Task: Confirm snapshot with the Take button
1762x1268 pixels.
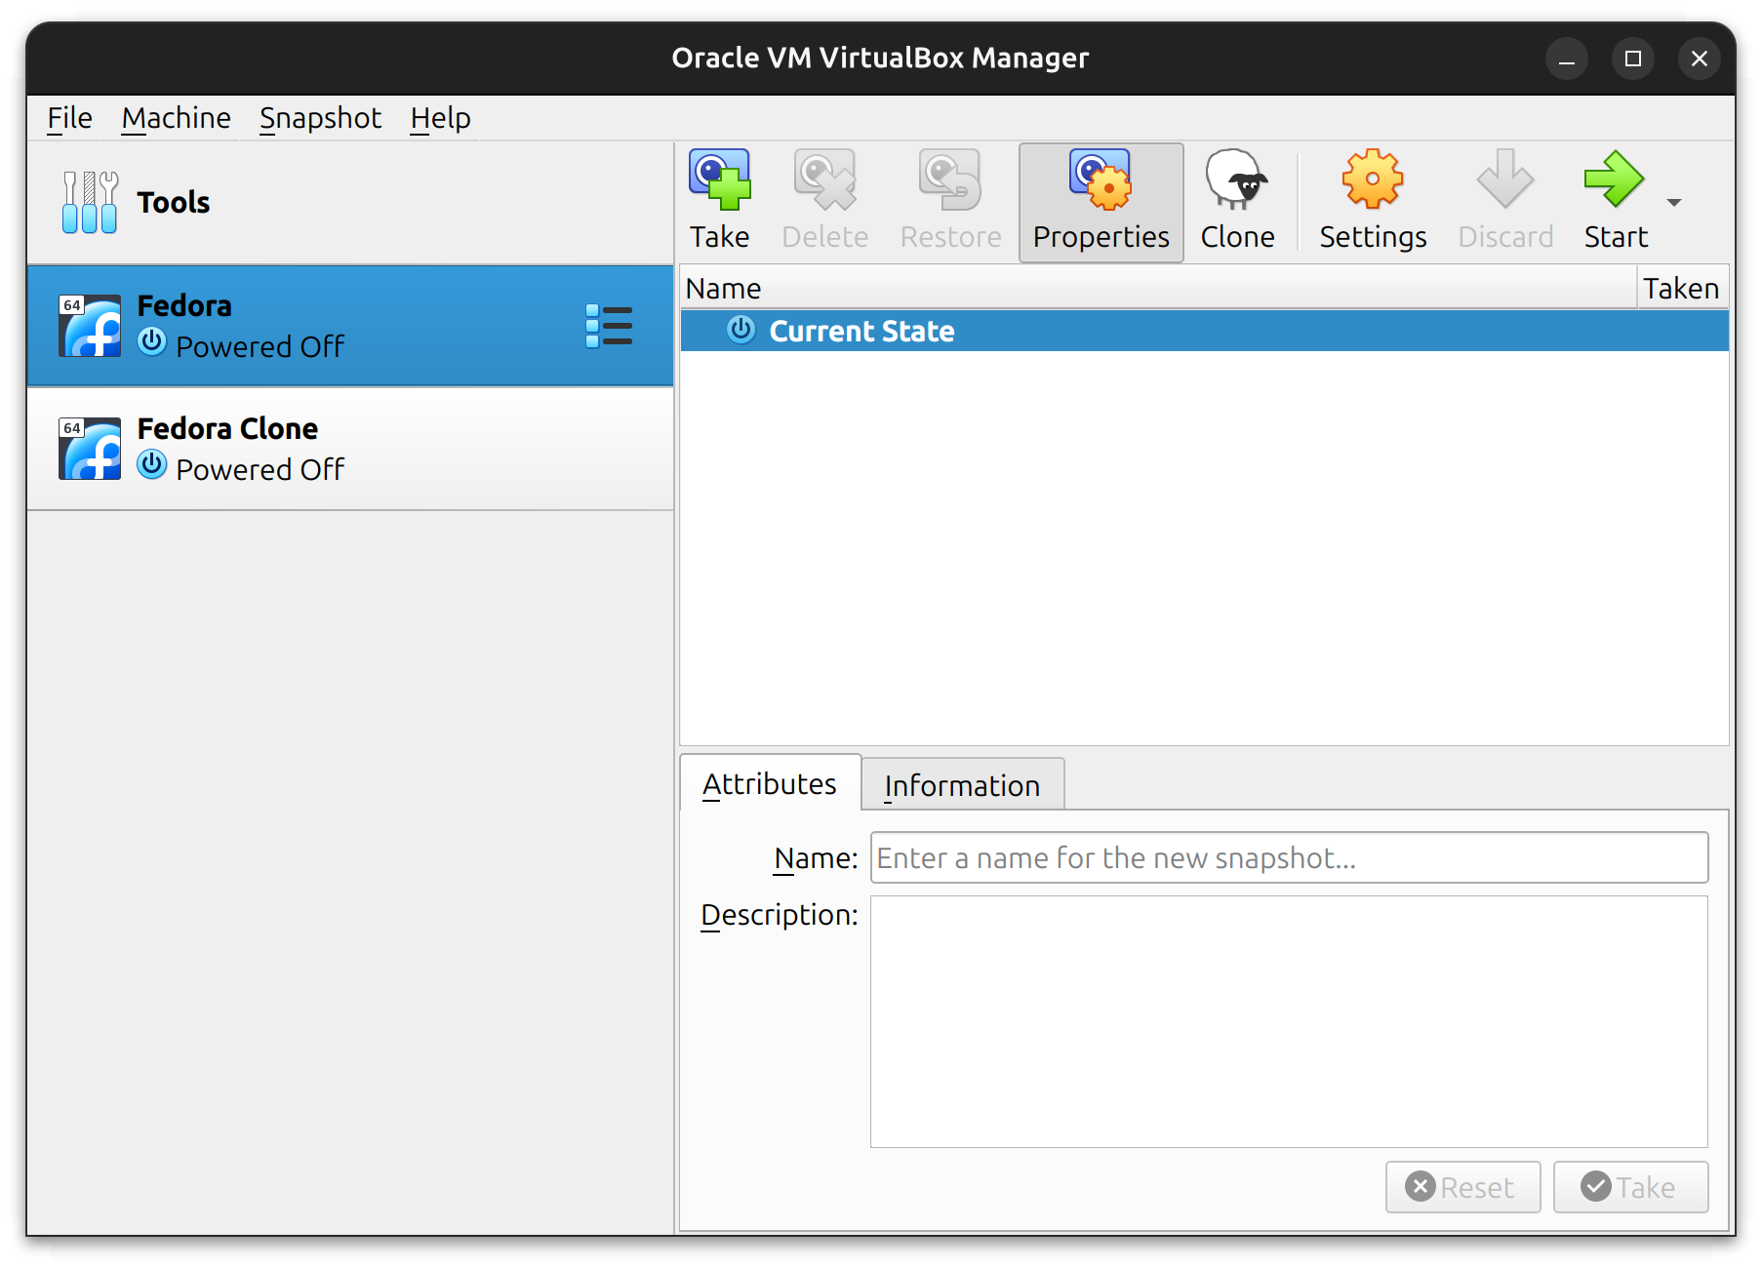Action: pyautogui.click(x=1630, y=1187)
